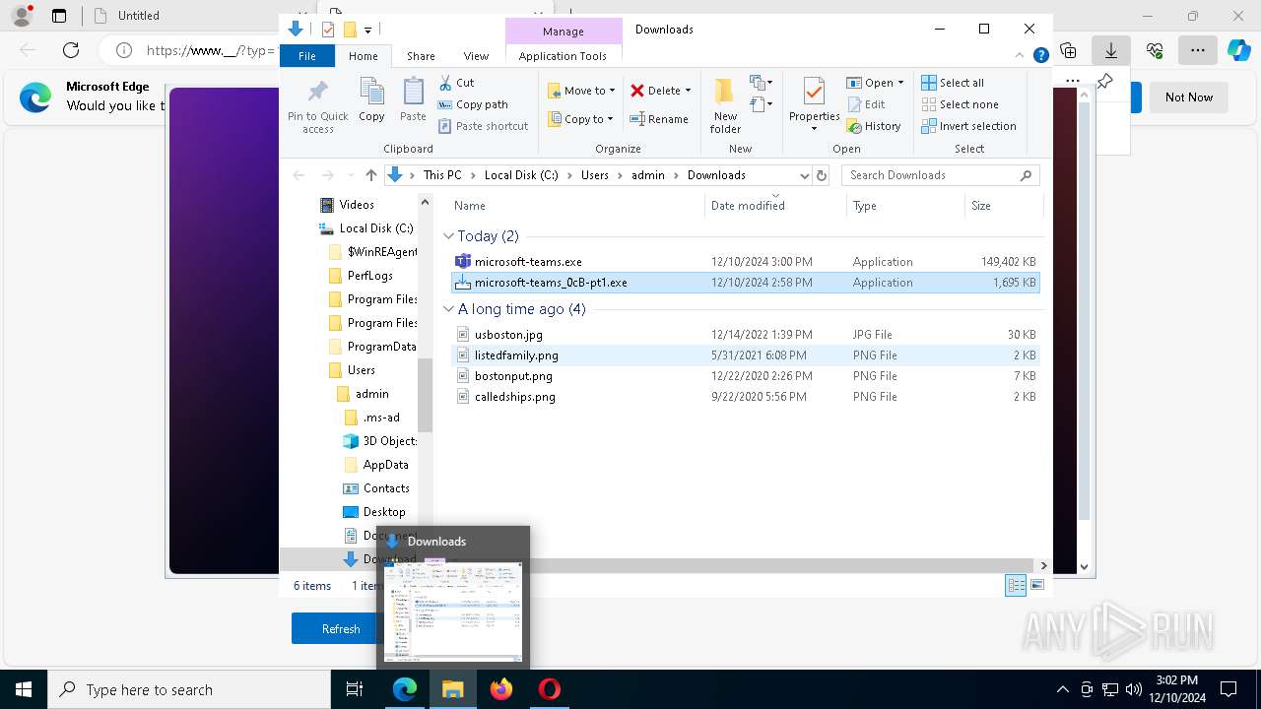Select Copy path command
The width and height of the screenshot is (1261, 709).
coord(473,104)
